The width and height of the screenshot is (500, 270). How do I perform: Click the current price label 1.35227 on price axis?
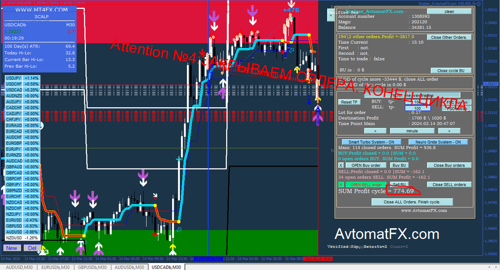click(491, 84)
